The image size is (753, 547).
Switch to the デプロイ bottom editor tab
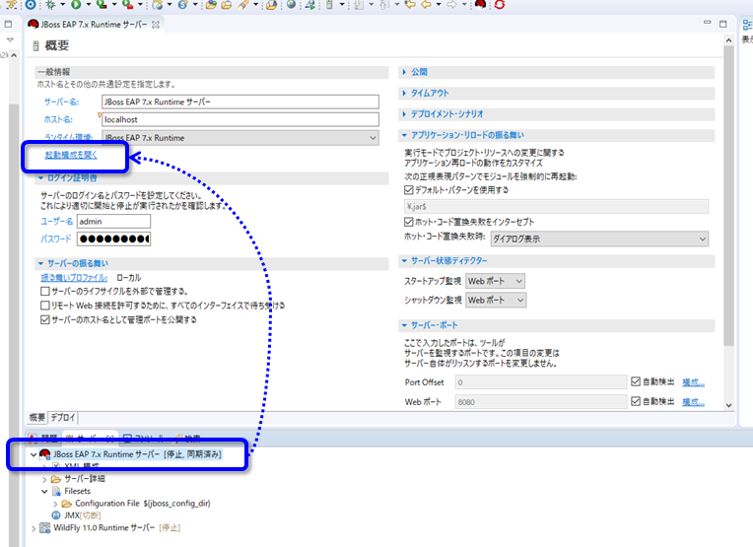[x=63, y=417]
